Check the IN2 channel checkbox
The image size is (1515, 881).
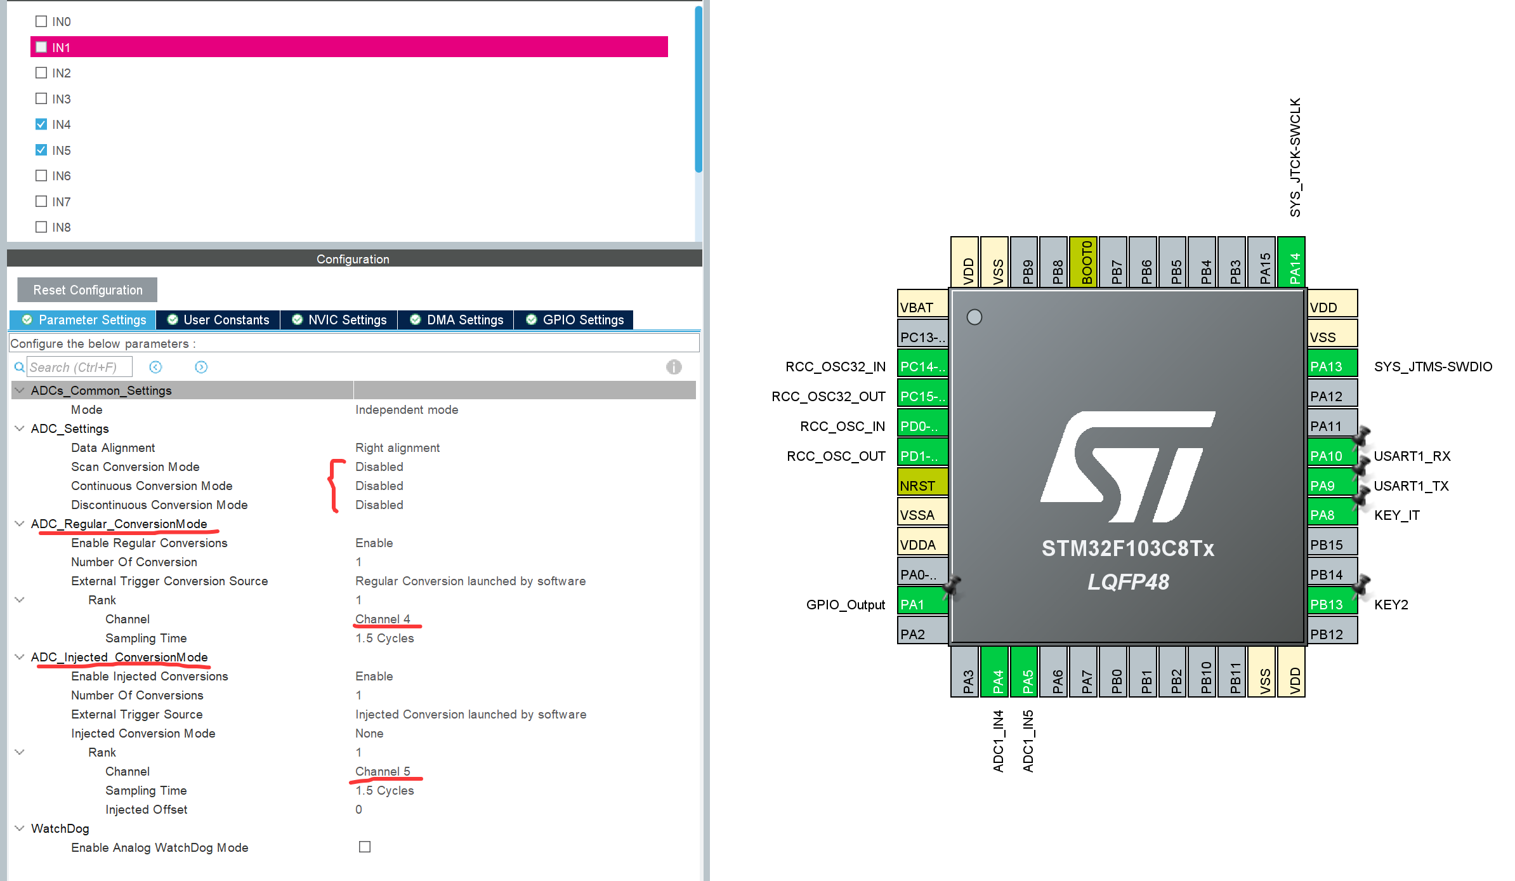pyautogui.click(x=41, y=72)
